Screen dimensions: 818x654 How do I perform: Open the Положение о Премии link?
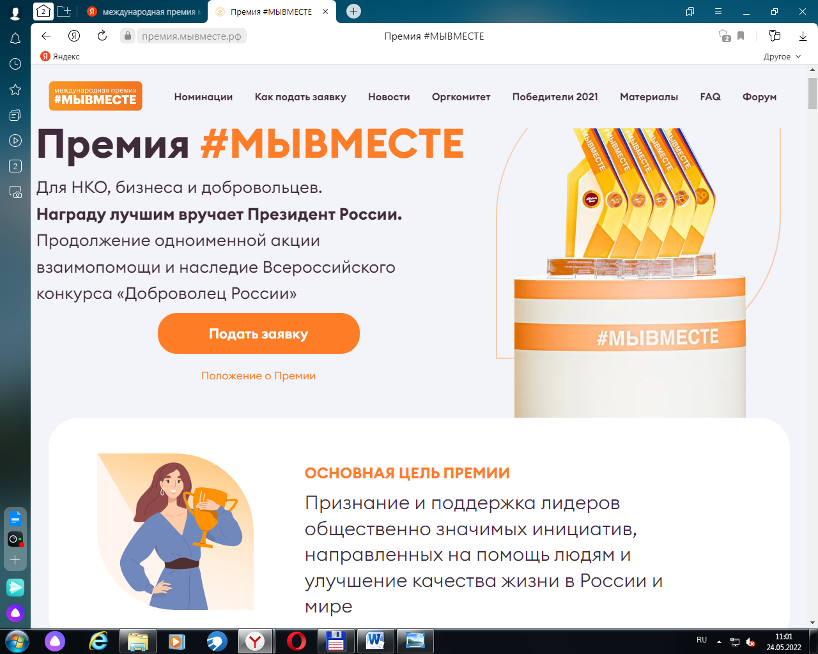tap(259, 376)
